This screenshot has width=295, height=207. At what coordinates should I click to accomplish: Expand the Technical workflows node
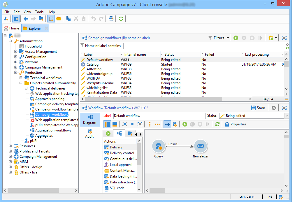pos(21,78)
